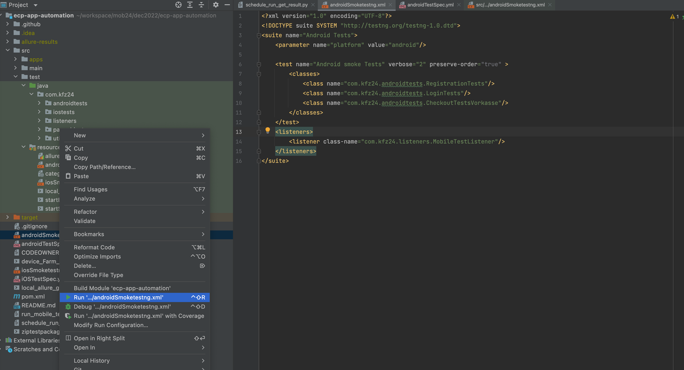Select Build Module 'ecp-app-automation'
The height and width of the screenshot is (370, 684).
[135, 288]
